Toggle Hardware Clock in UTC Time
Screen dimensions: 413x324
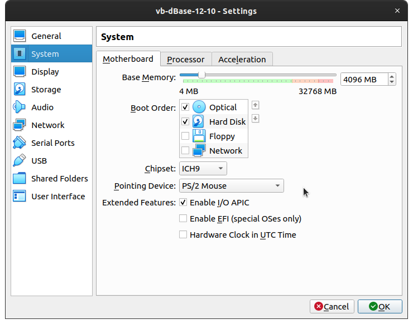[183, 235]
